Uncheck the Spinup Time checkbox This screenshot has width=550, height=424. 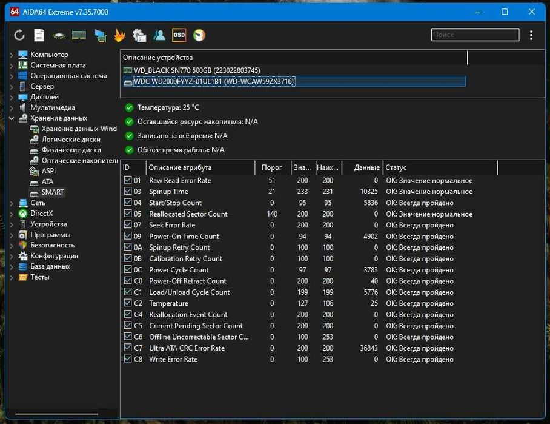(128, 191)
